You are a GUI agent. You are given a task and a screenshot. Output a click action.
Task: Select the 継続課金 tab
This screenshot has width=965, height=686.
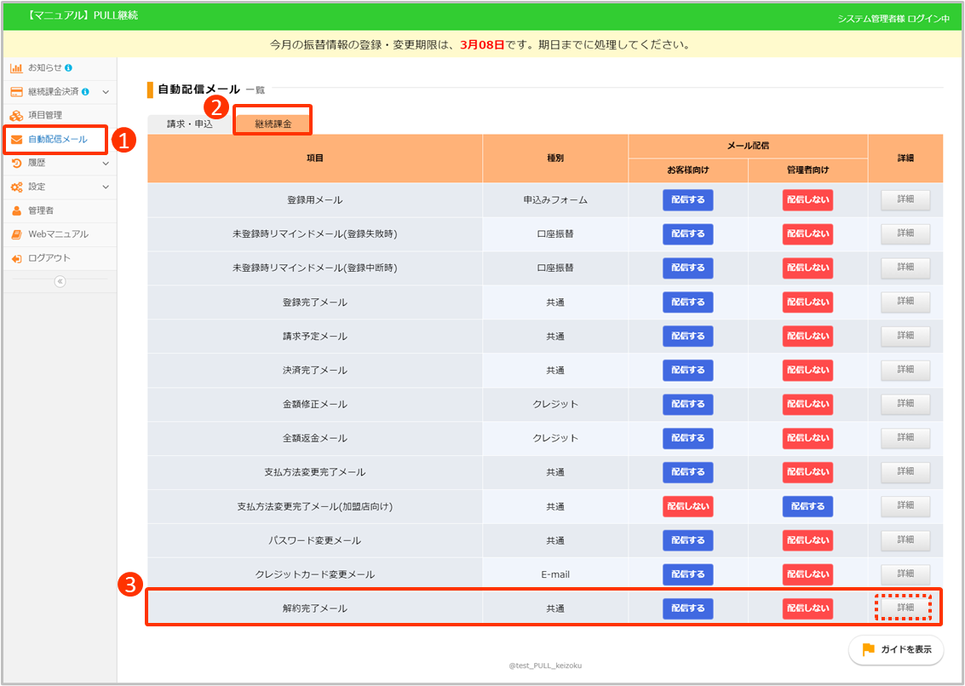pos(273,124)
